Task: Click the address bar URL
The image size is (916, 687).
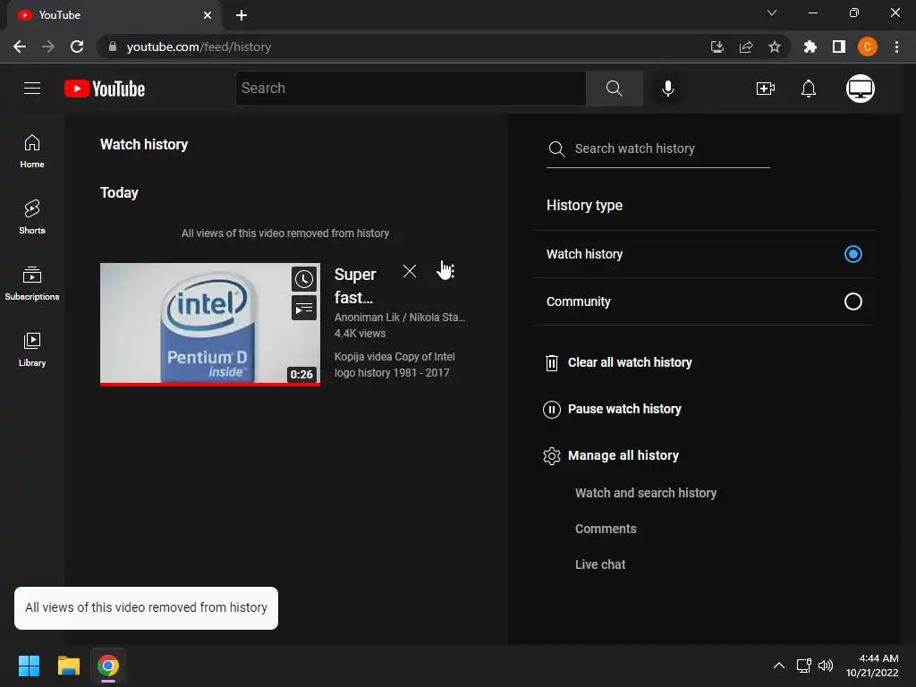Action: coord(199,47)
